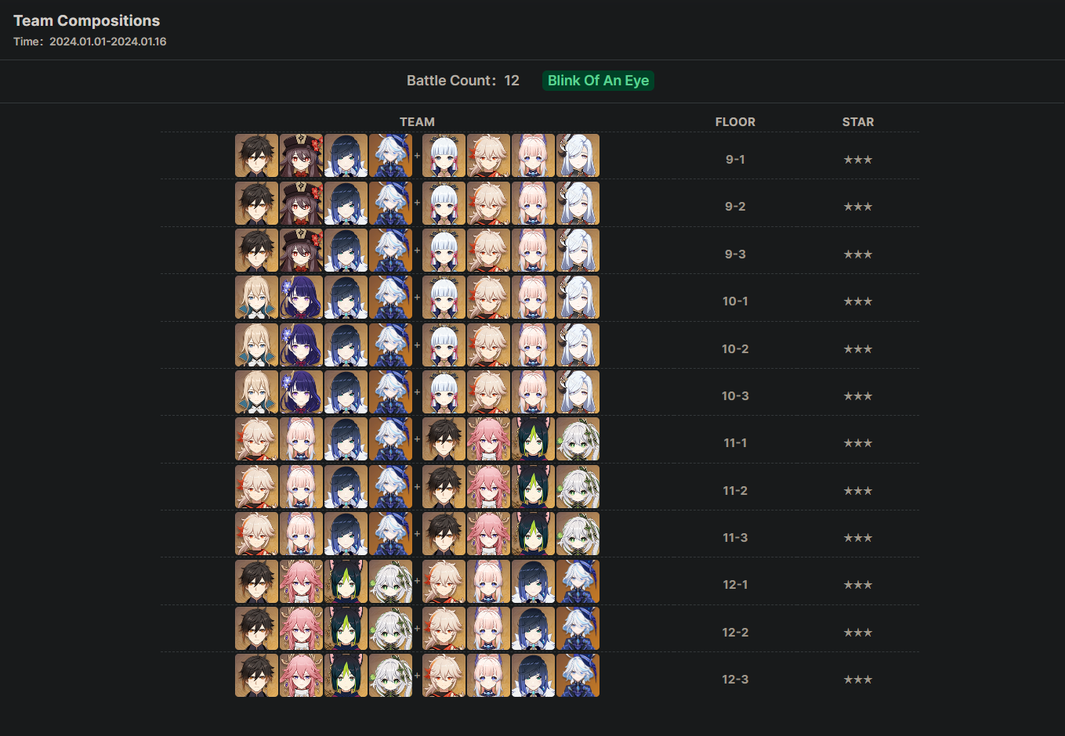Click the FLOOR column header
This screenshot has height=736, width=1065.
click(735, 122)
